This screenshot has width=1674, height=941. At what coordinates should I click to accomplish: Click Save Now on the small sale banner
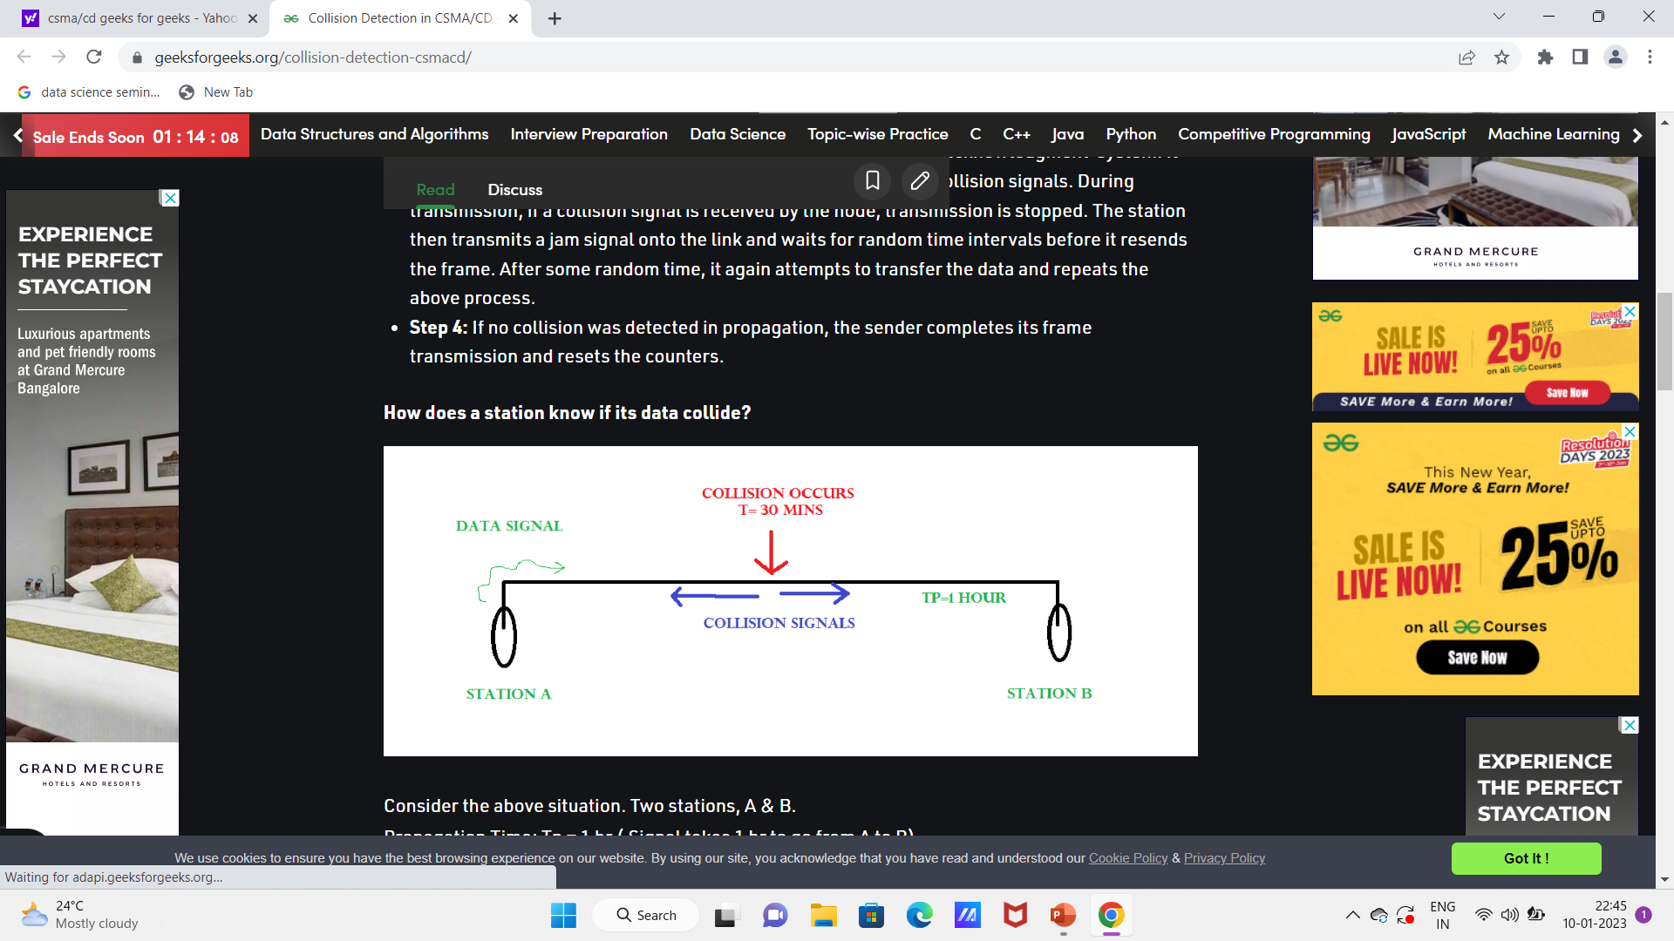pyautogui.click(x=1567, y=393)
